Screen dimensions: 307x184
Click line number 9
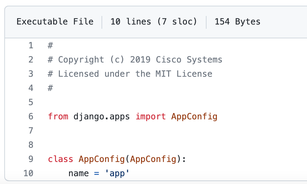pyautogui.click(x=31, y=159)
